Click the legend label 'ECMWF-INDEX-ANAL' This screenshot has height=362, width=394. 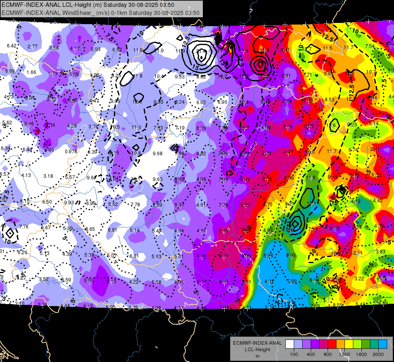tap(257, 343)
